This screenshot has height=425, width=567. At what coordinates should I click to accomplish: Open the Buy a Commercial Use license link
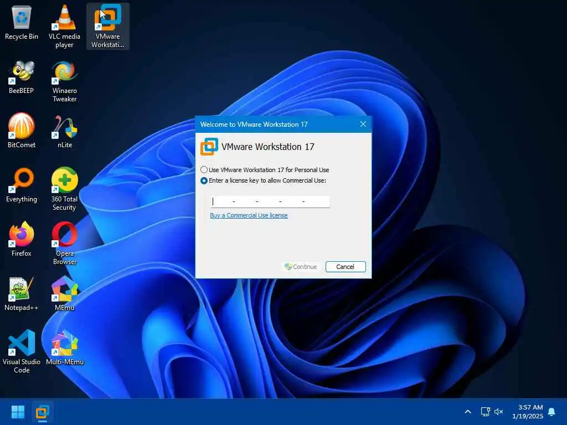tap(249, 215)
